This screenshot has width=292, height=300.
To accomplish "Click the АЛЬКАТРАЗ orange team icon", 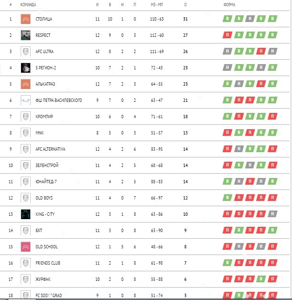I will [25, 84].
